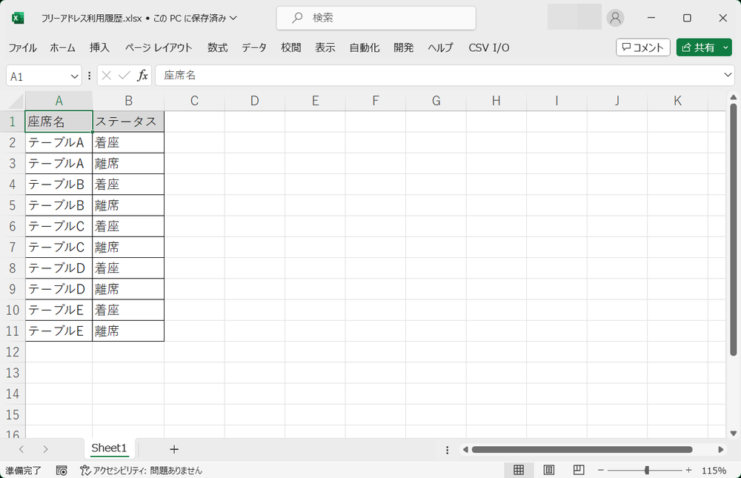The image size is (741, 478).
Task: Select row 12 header
Action: [x=13, y=352]
